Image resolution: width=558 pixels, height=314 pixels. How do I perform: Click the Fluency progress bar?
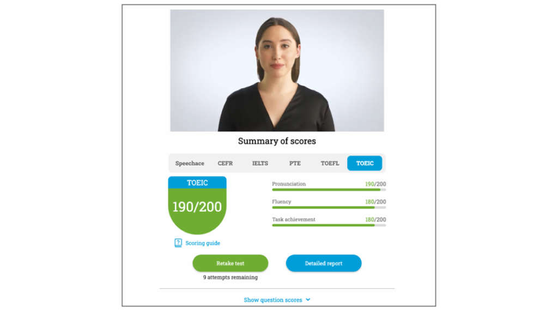click(329, 208)
